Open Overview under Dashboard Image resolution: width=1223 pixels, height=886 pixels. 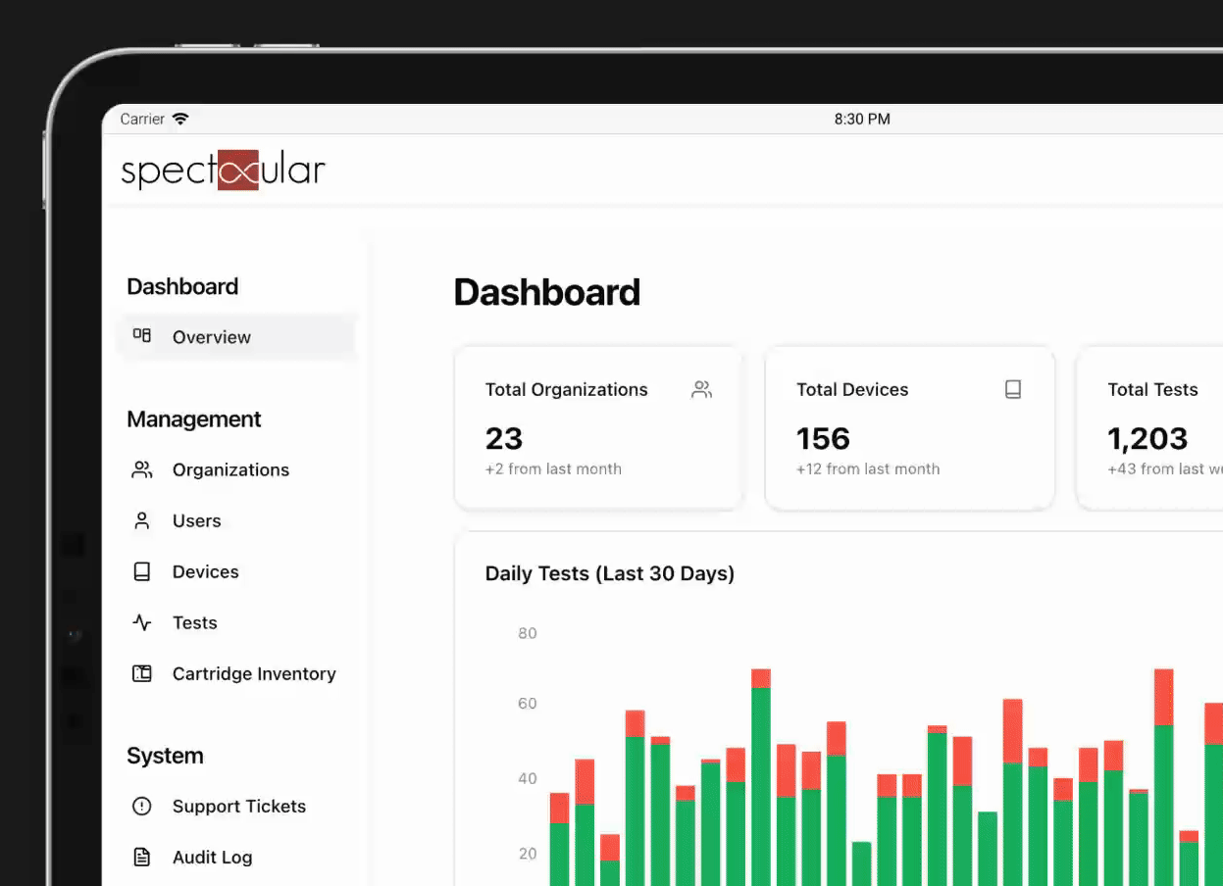(x=212, y=336)
